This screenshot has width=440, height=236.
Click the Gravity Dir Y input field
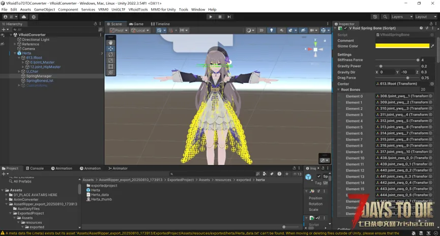[408, 72]
